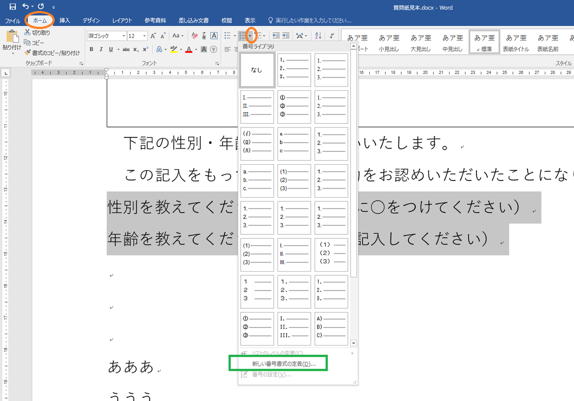Image resolution: width=574 pixels, height=401 pixels.
Task: Apply the blue text effects A
Action: coord(159,49)
